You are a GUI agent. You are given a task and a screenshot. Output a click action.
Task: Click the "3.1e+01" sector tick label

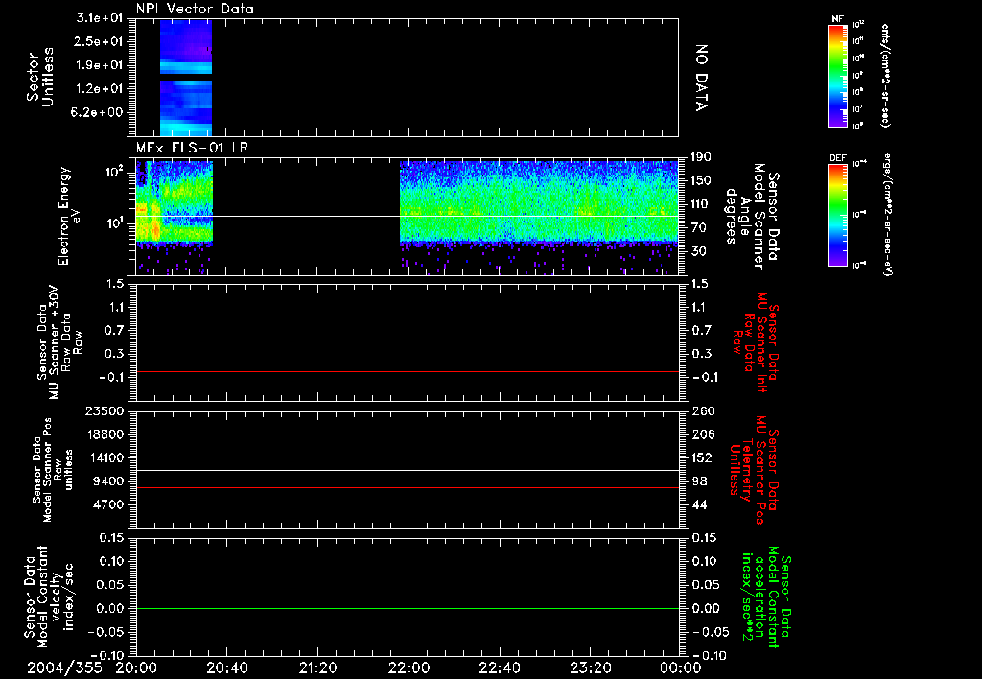[100, 18]
